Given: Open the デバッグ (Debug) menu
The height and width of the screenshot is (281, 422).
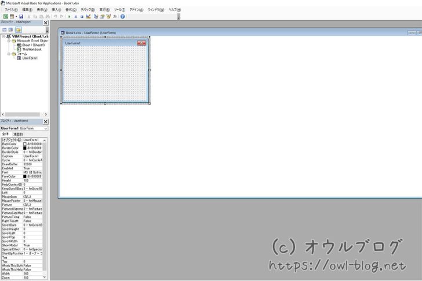Looking at the screenshot, I should click(87, 10).
